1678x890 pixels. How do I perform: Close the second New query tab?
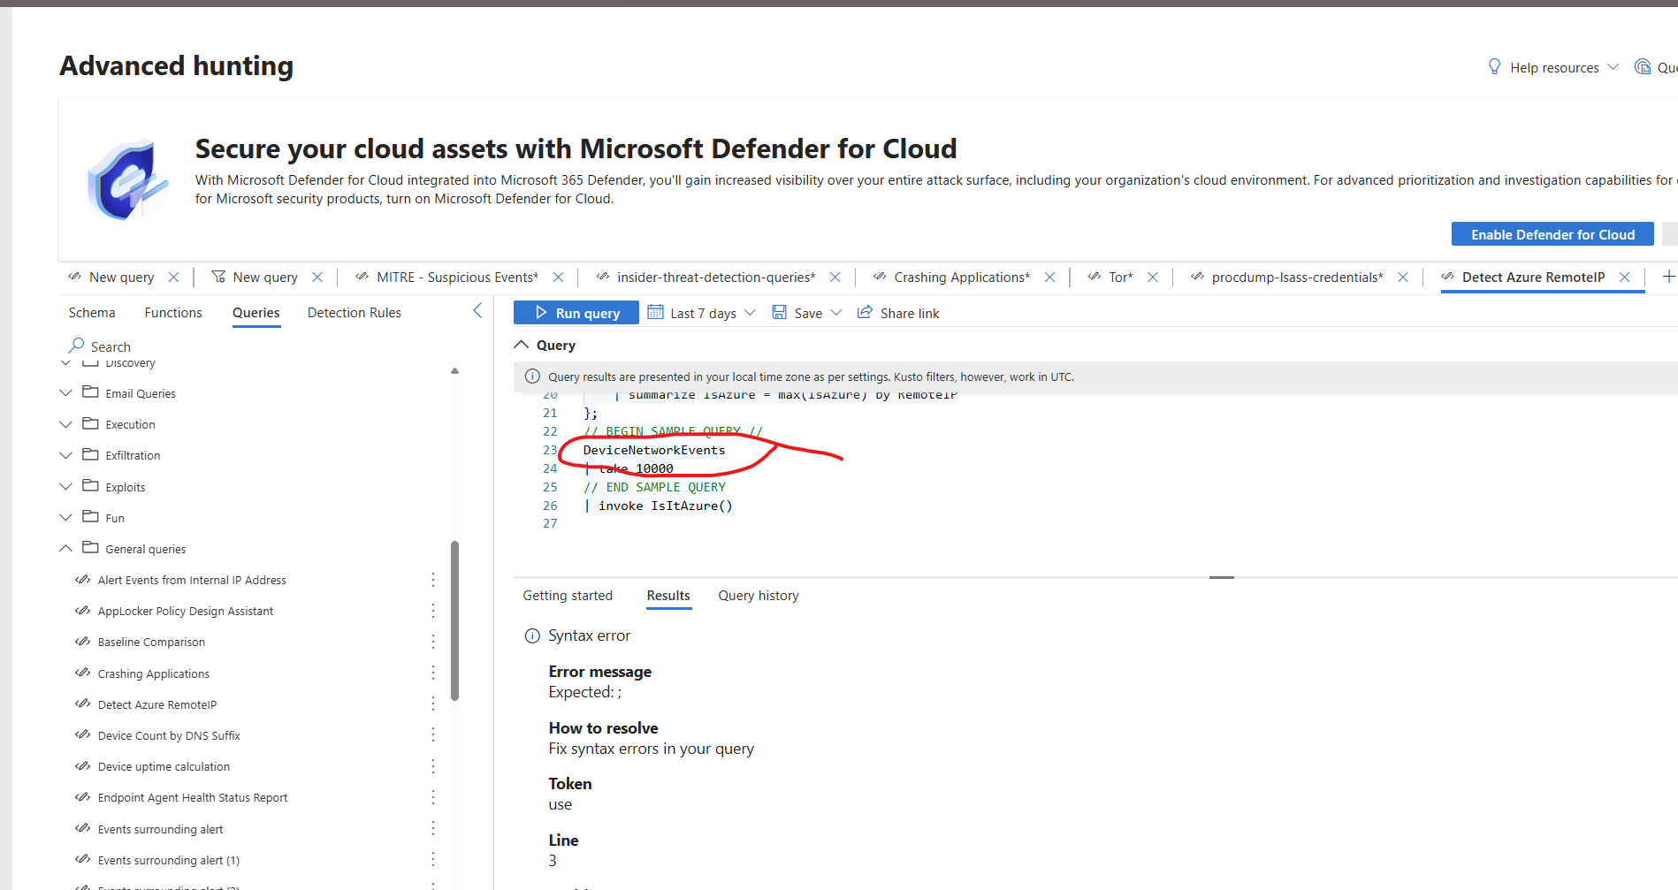pyautogui.click(x=317, y=278)
